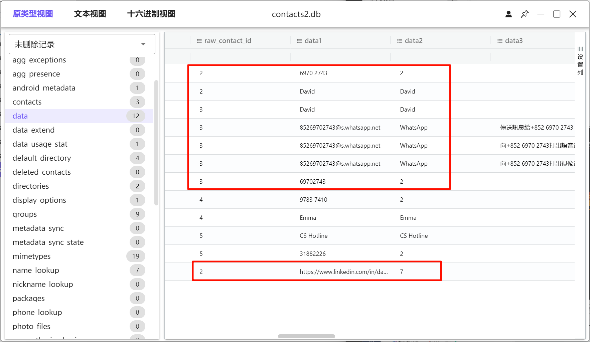Maximize the contacts2.db window

tap(557, 14)
